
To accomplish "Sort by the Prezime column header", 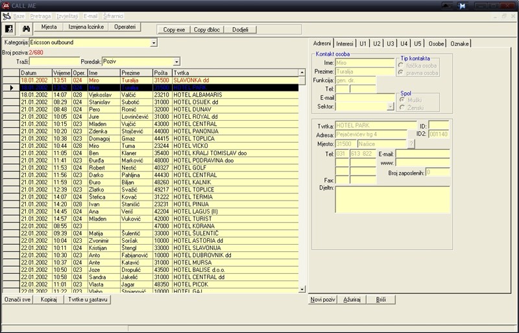I will pos(136,73).
